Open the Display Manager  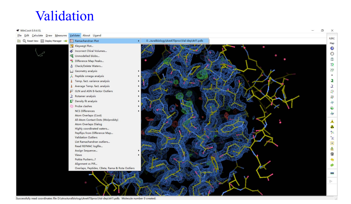pos(51,41)
